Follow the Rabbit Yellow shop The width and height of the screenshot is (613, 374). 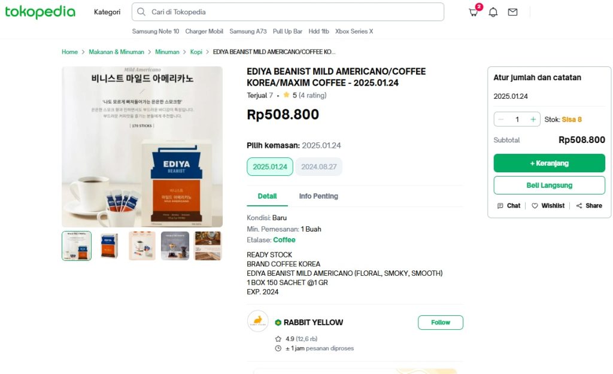pyautogui.click(x=440, y=323)
